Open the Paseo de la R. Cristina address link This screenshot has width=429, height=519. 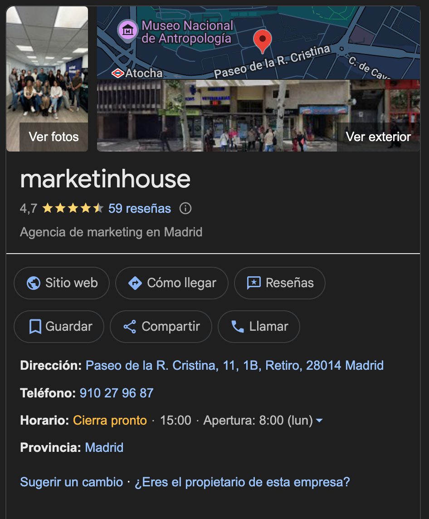234,365
